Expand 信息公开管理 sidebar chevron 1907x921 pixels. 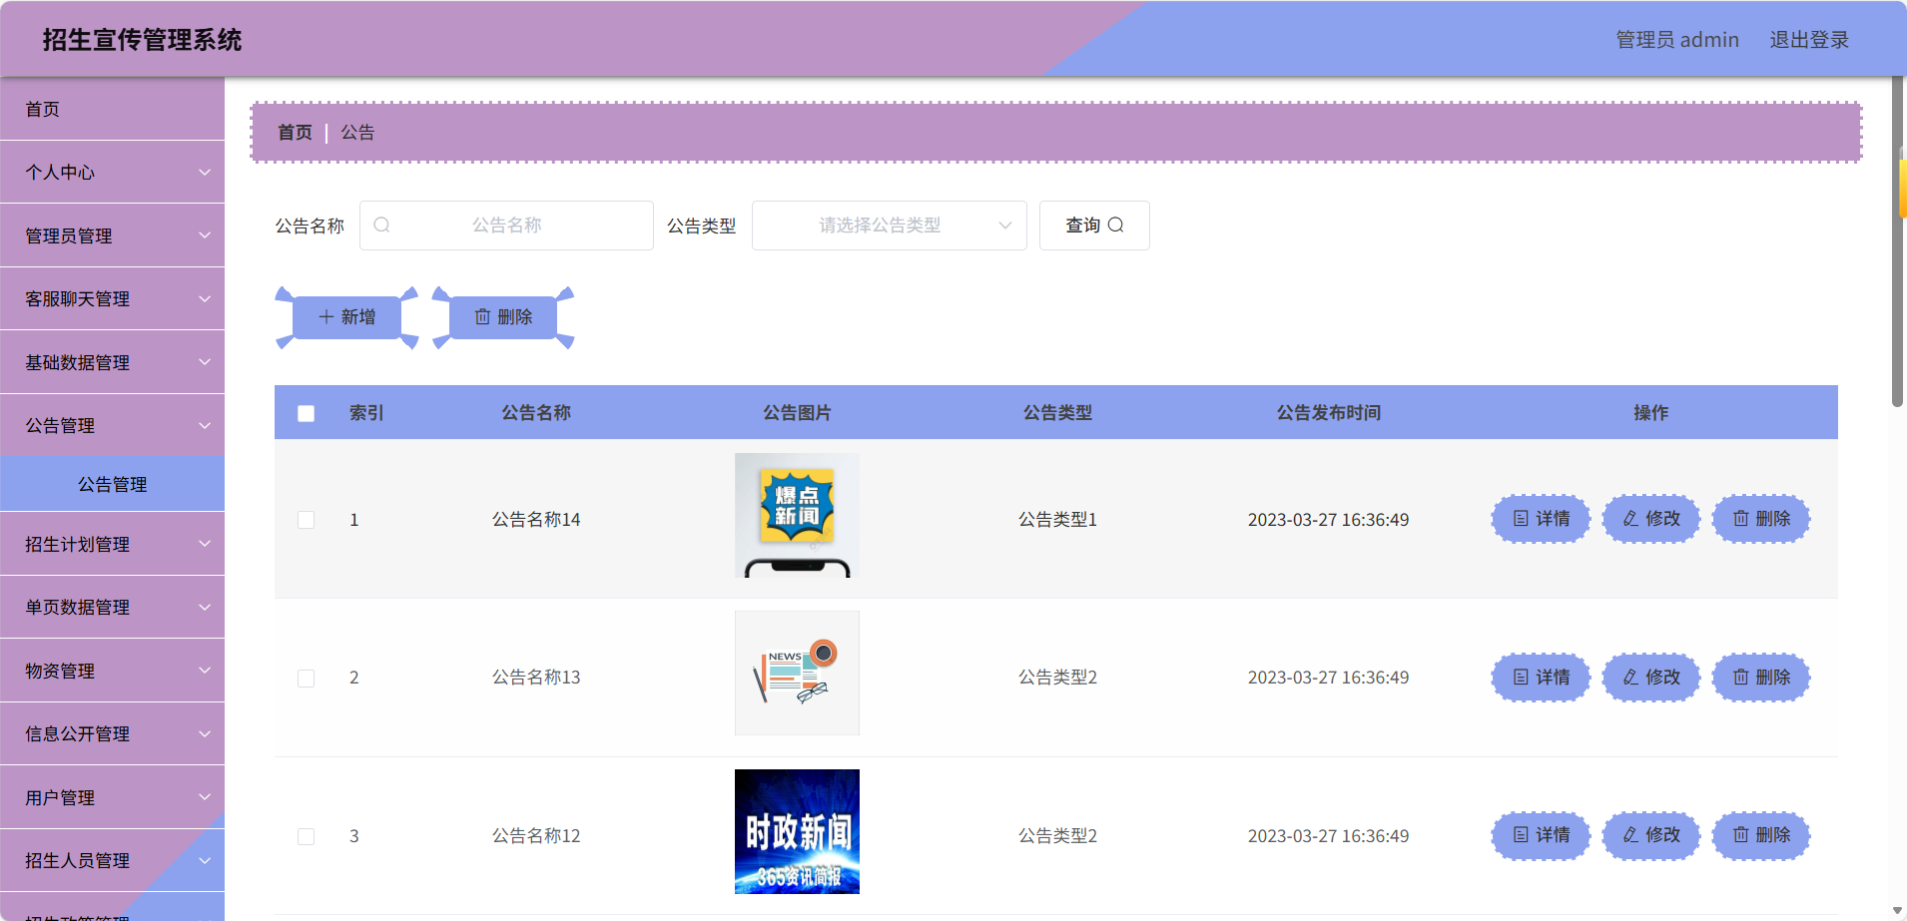tap(205, 733)
